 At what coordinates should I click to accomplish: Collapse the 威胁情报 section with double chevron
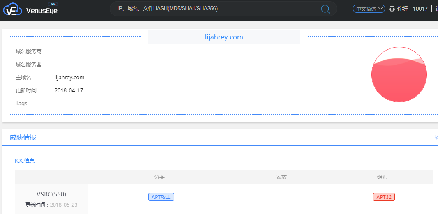436,138
